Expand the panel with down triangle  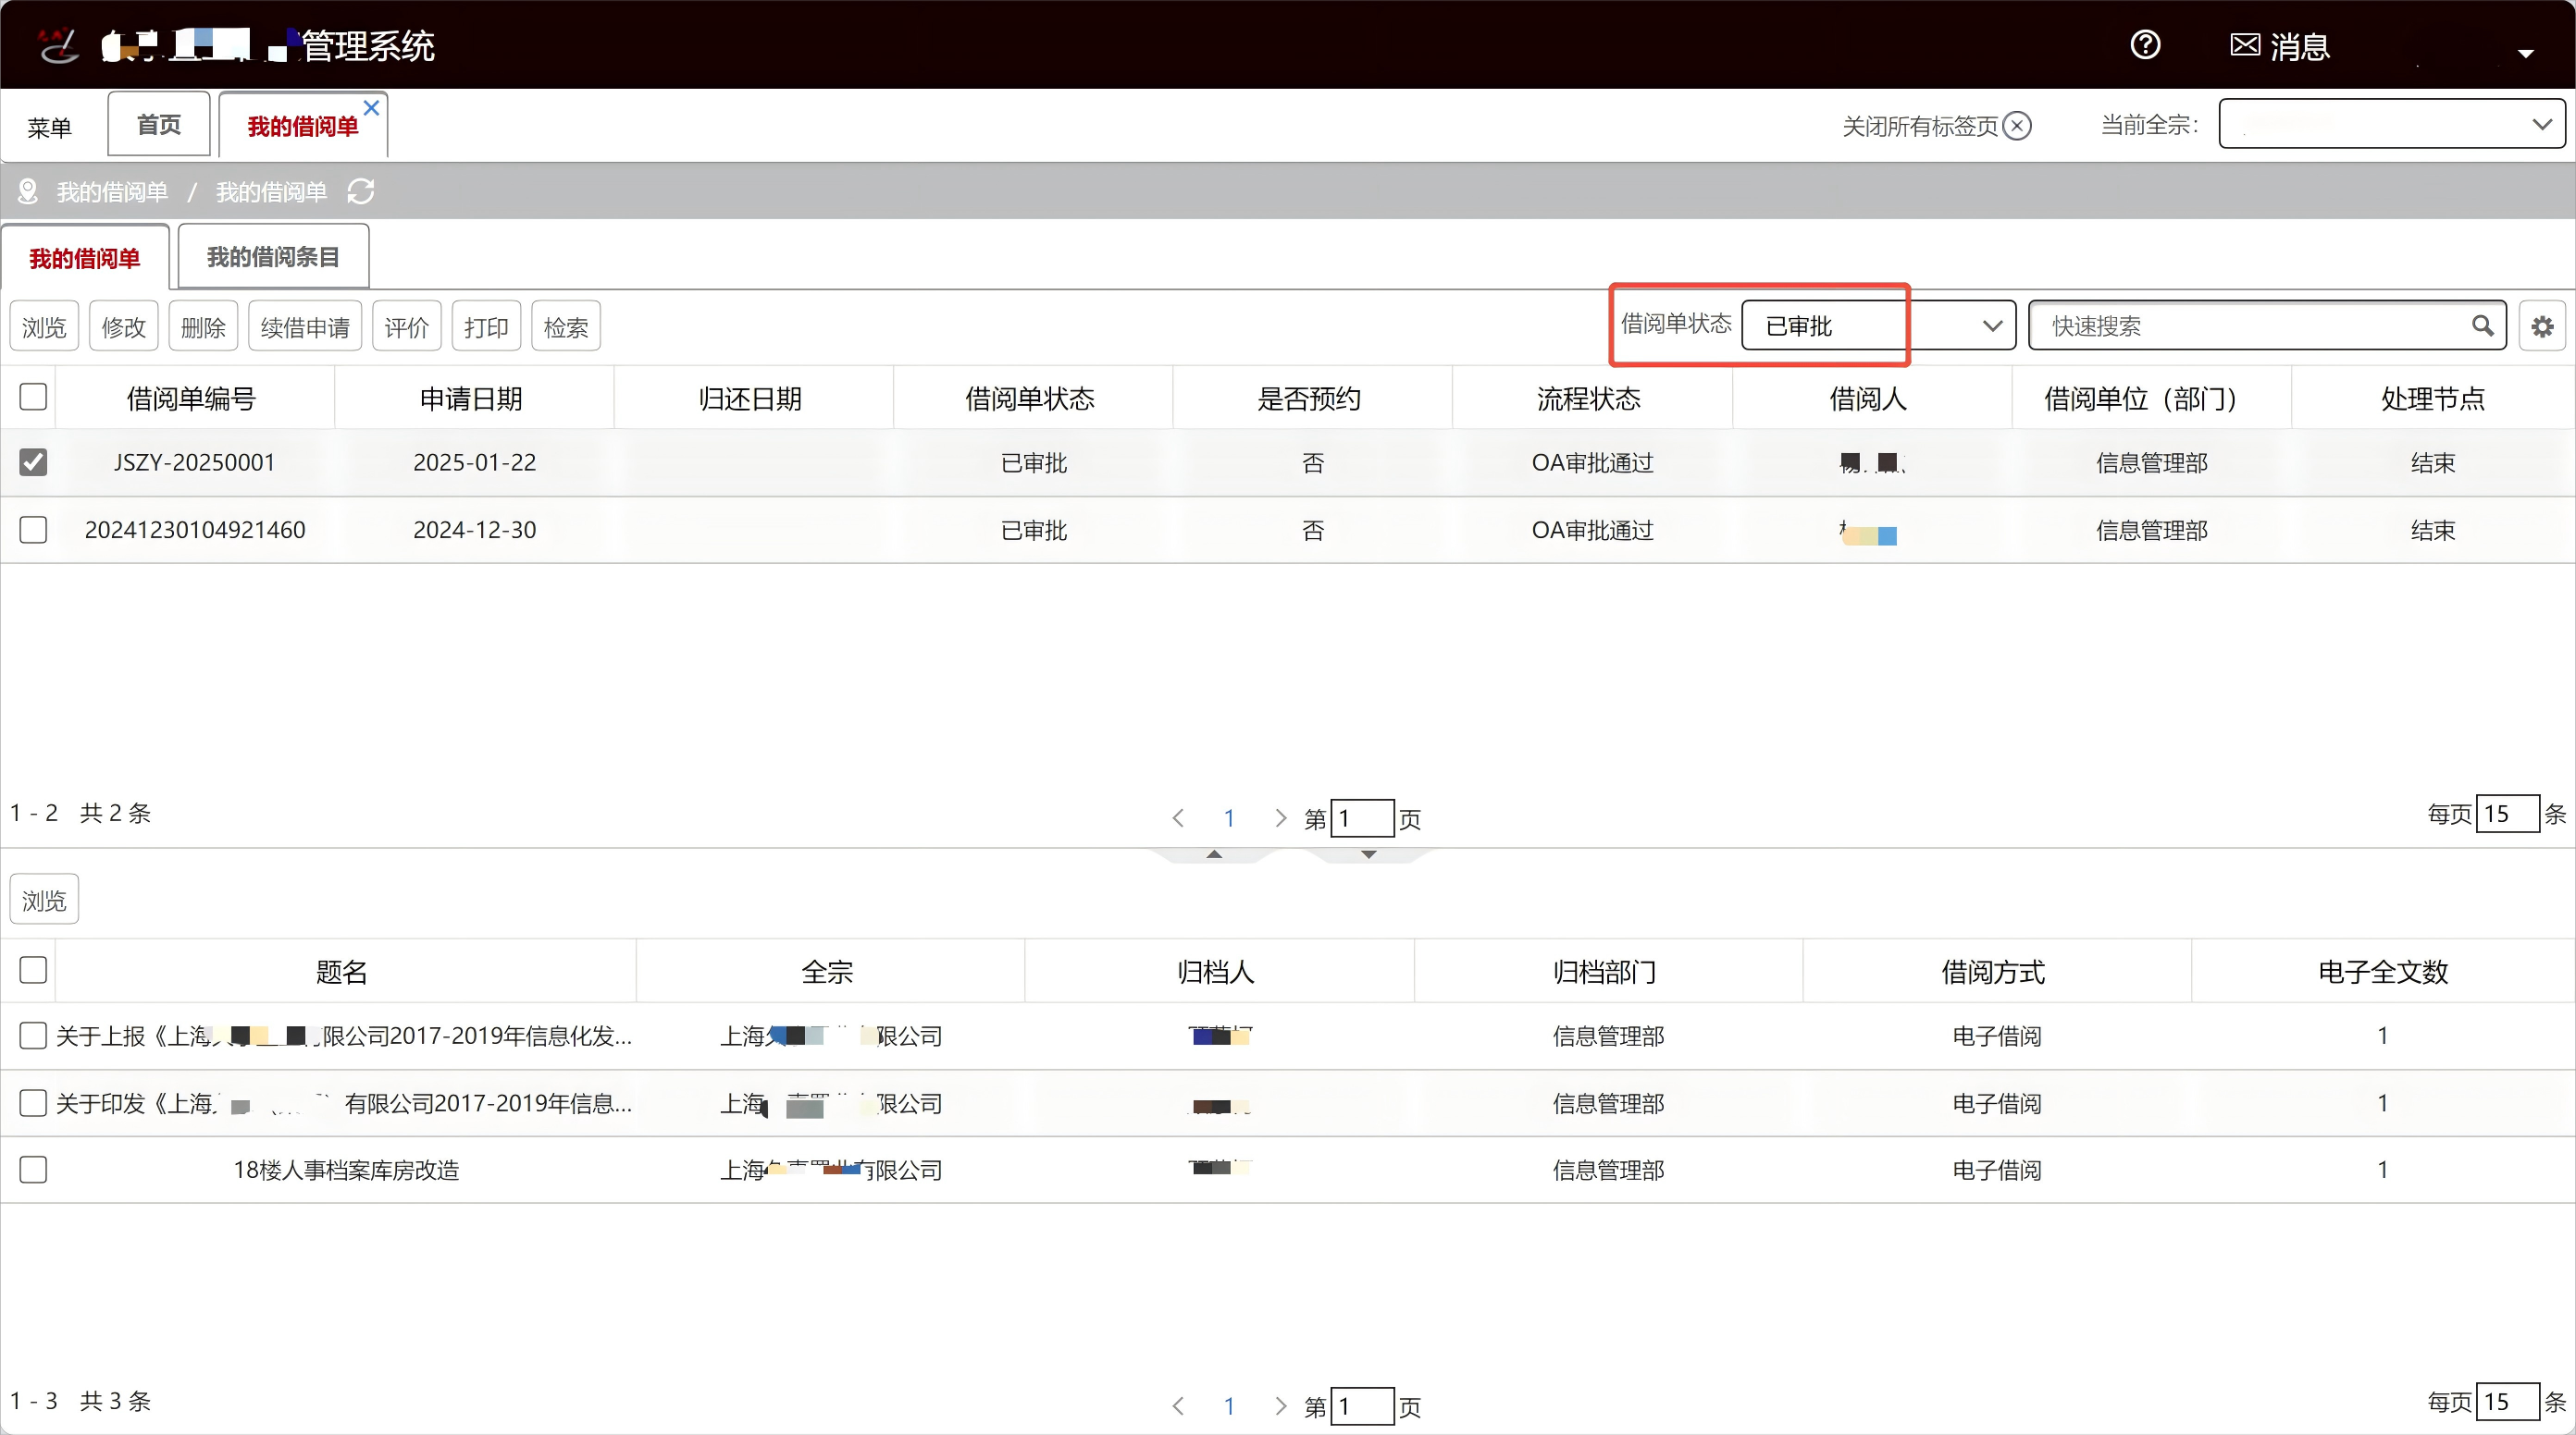1368,854
